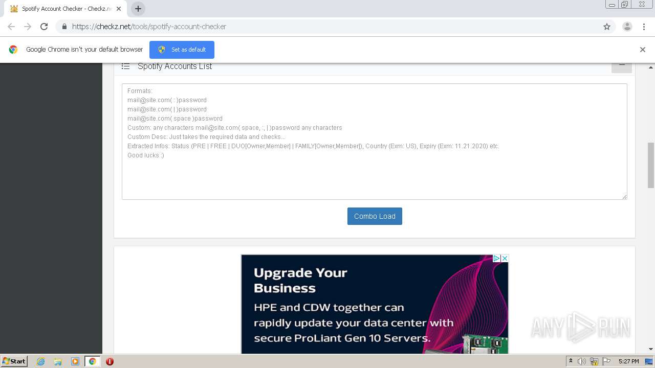Dismiss the default browser notification bar
Viewport: 655px width, 368px height.
643,50
